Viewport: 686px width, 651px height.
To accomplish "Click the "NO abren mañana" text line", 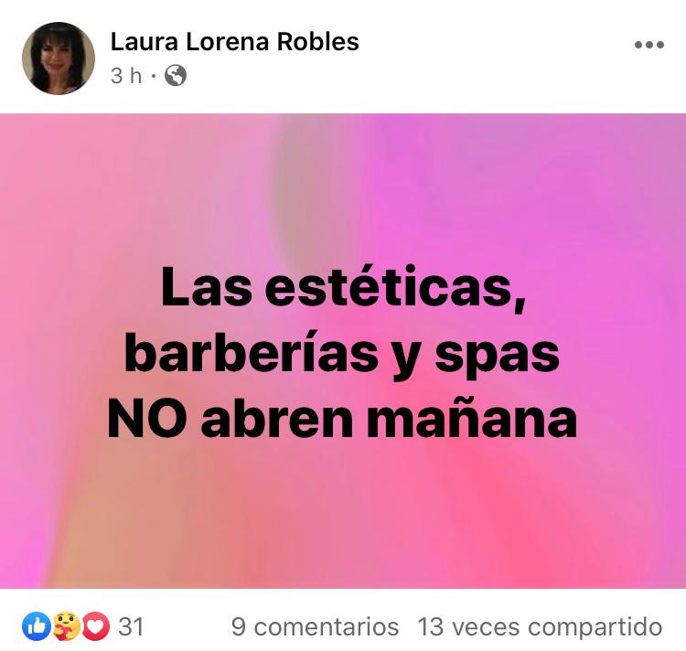I will [x=342, y=419].
